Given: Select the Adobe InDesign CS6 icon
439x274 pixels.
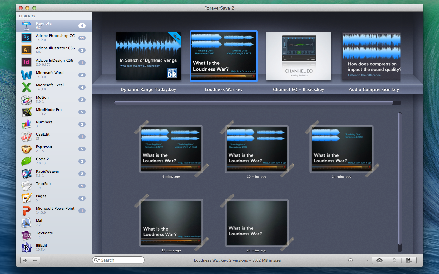Looking at the screenshot, I should tap(26, 63).
